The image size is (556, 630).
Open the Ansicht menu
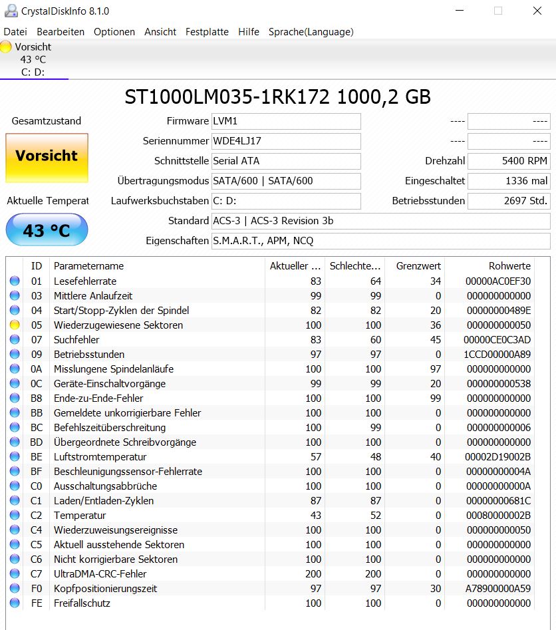[160, 32]
